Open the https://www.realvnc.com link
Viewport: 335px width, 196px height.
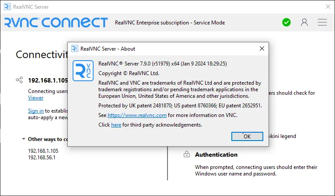click(x=137, y=115)
